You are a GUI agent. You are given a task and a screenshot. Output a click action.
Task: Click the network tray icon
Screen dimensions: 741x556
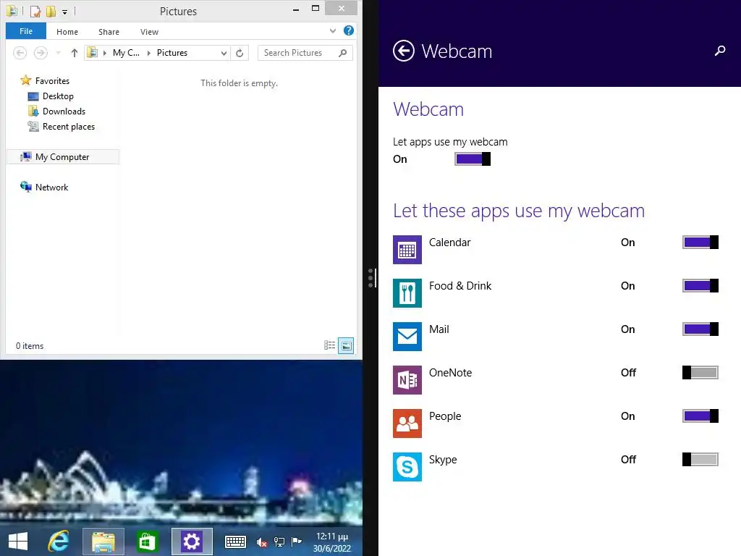(279, 542)
